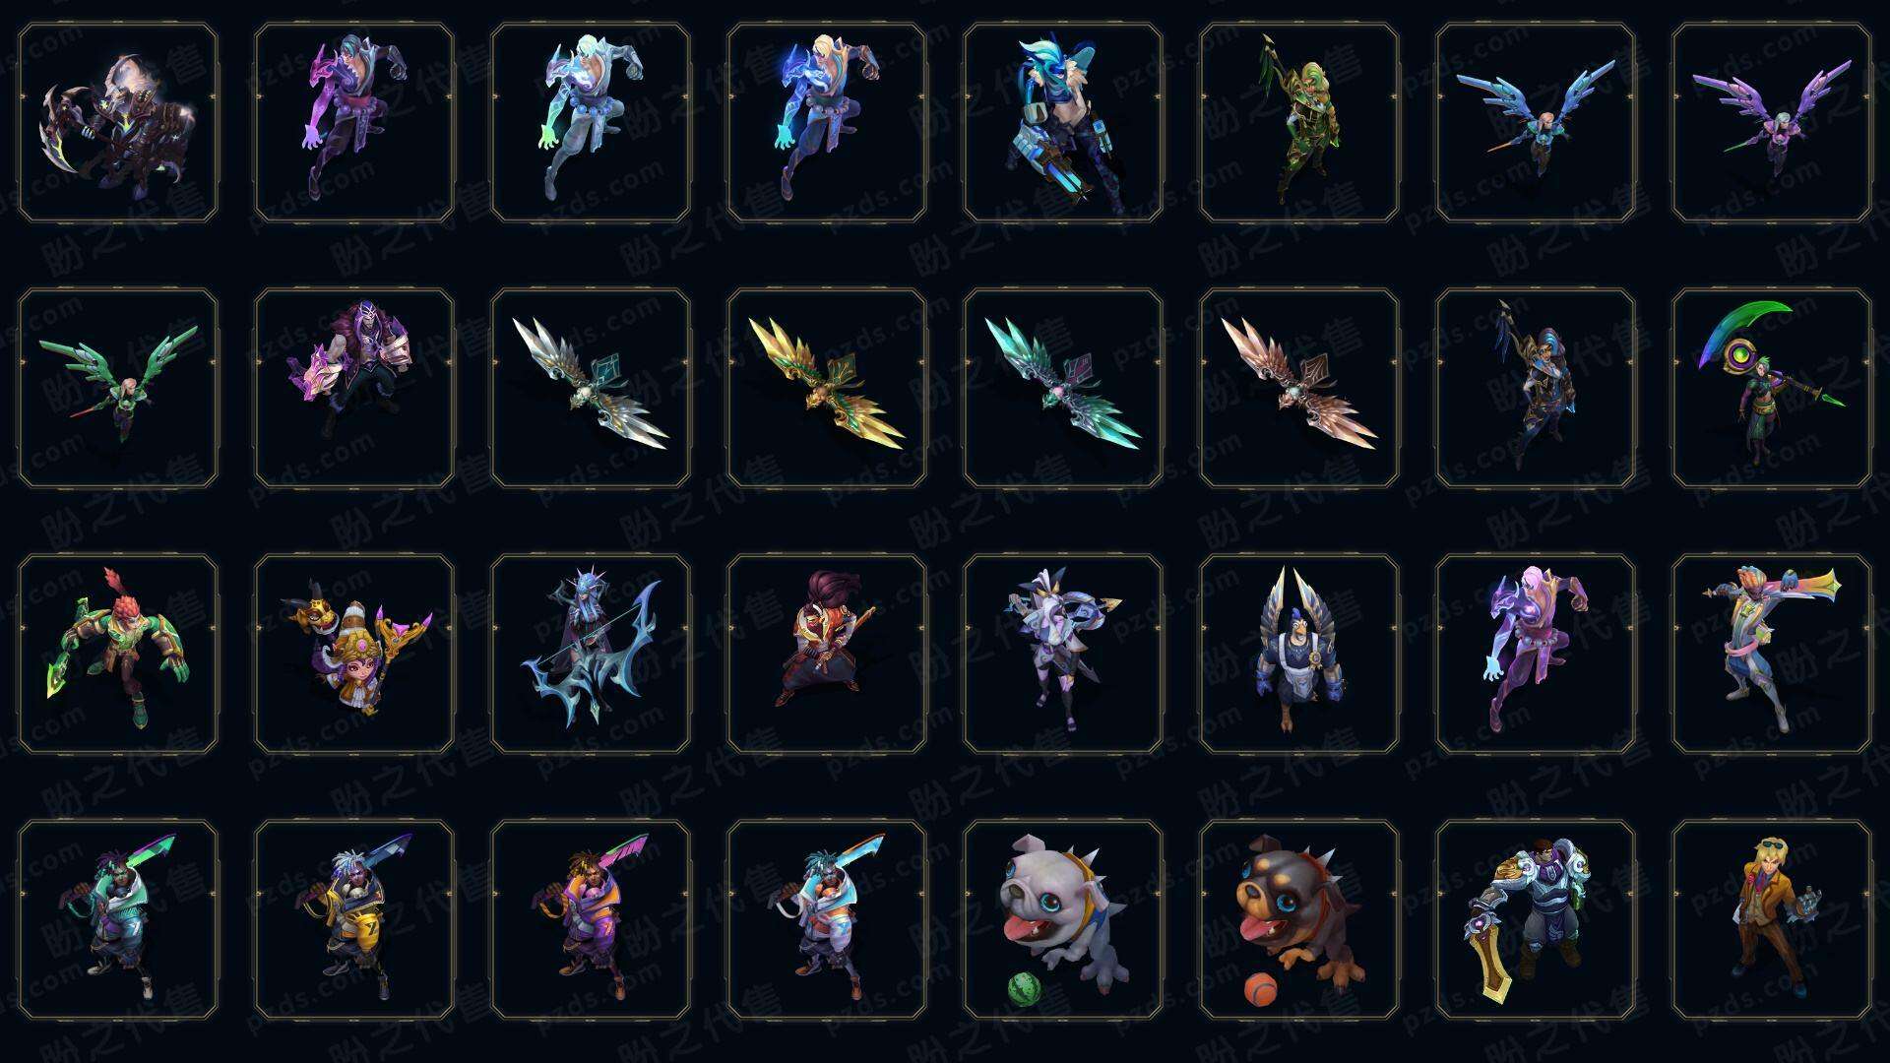The image size is (1890, 1063).
Task: Select the green-winged flying character skin
Action: point(118,388)
